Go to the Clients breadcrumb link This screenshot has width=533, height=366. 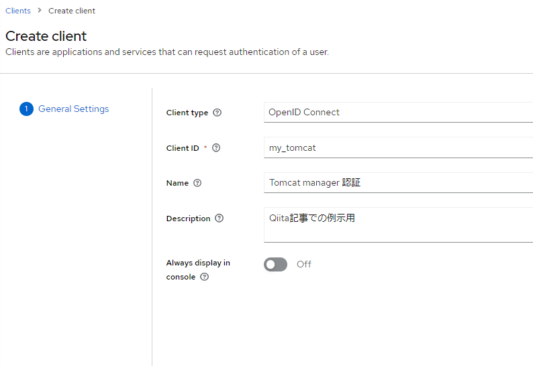(x=18, y=11)
